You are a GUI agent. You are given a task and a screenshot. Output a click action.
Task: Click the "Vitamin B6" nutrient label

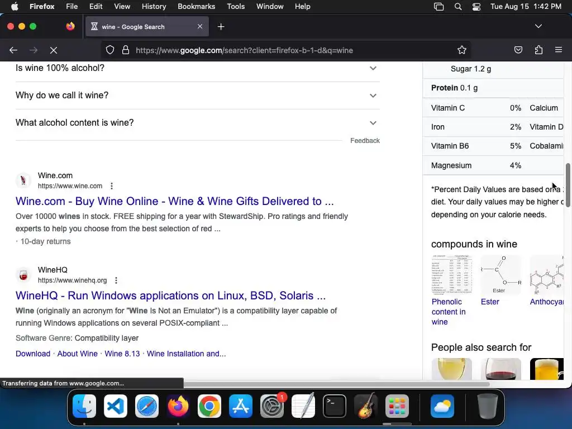click(x=450, y=146)
